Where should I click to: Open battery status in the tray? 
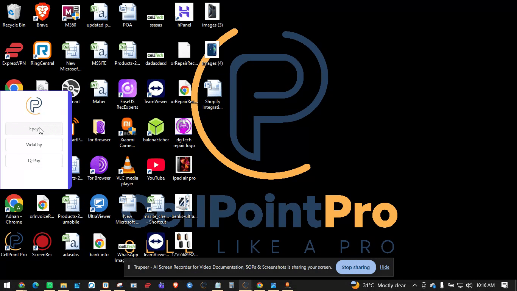[x=451, y=285]
